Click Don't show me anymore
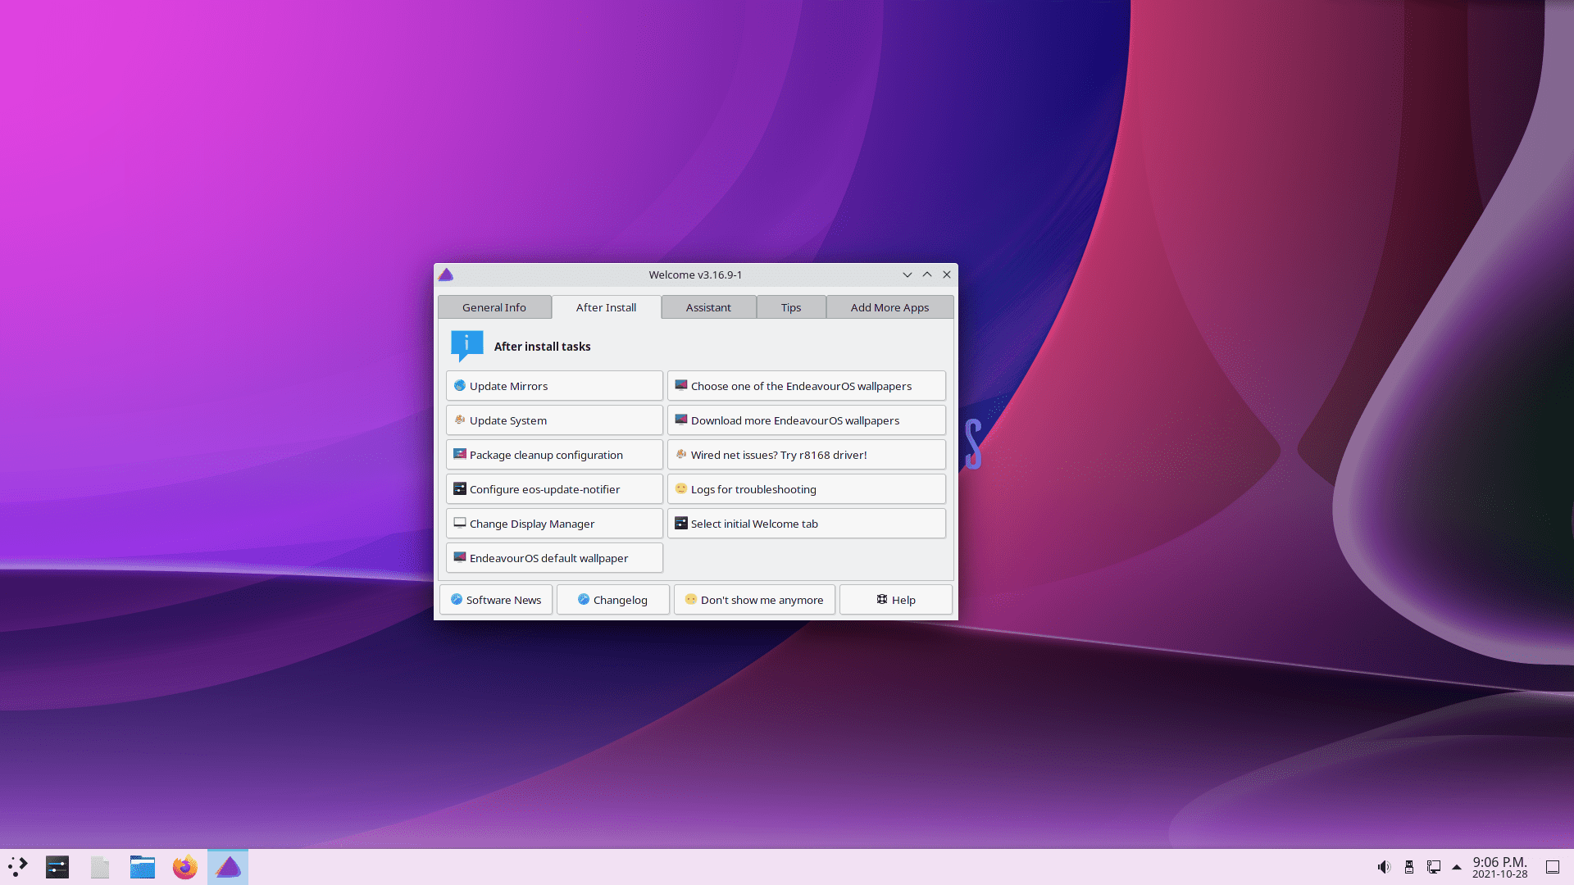 754,600
